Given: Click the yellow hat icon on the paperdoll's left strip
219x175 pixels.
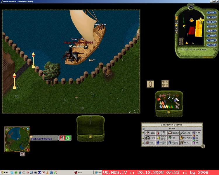Looking at the screenshot, I should click(x=176, y=25).
